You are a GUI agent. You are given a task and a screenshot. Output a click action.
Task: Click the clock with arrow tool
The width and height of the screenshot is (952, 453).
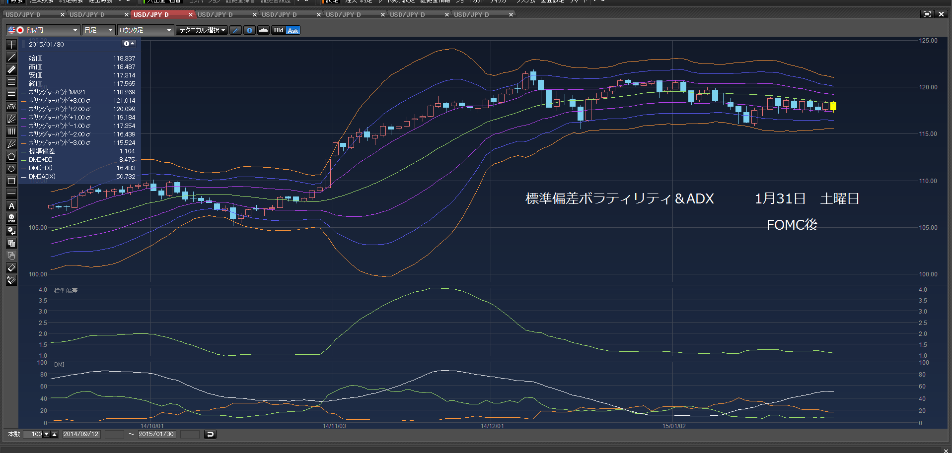[11, 231]
